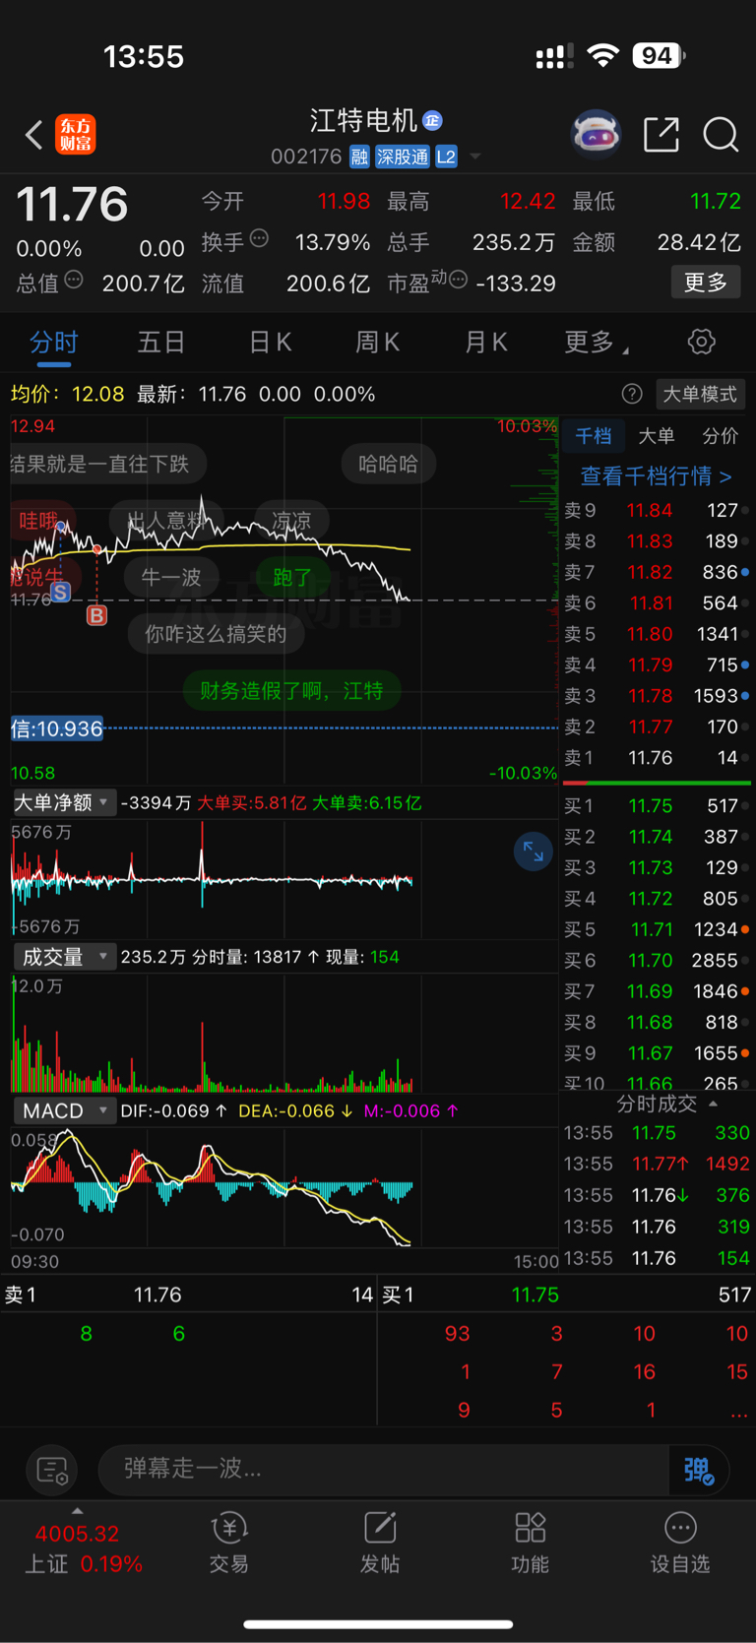
Task: Select the 千档 order book tab
Action: [594, 436]
